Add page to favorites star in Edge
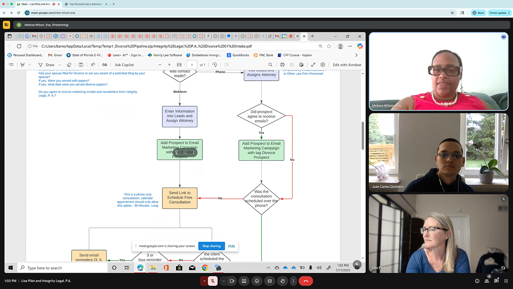Viewport: 513px width, 289px height. (x=329, y=46)
